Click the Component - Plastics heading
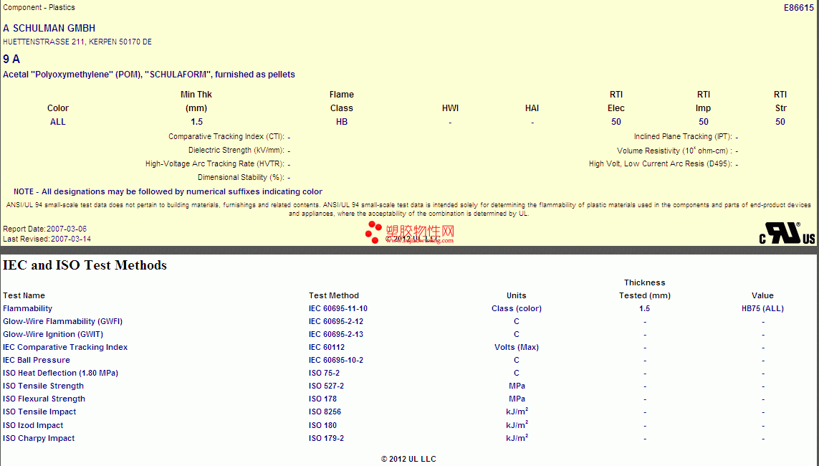The height and width of the screenshot is (466, 819). tap(39, 7)
